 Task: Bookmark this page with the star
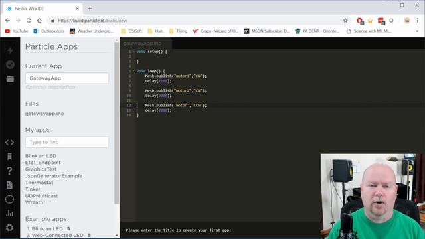345,21
